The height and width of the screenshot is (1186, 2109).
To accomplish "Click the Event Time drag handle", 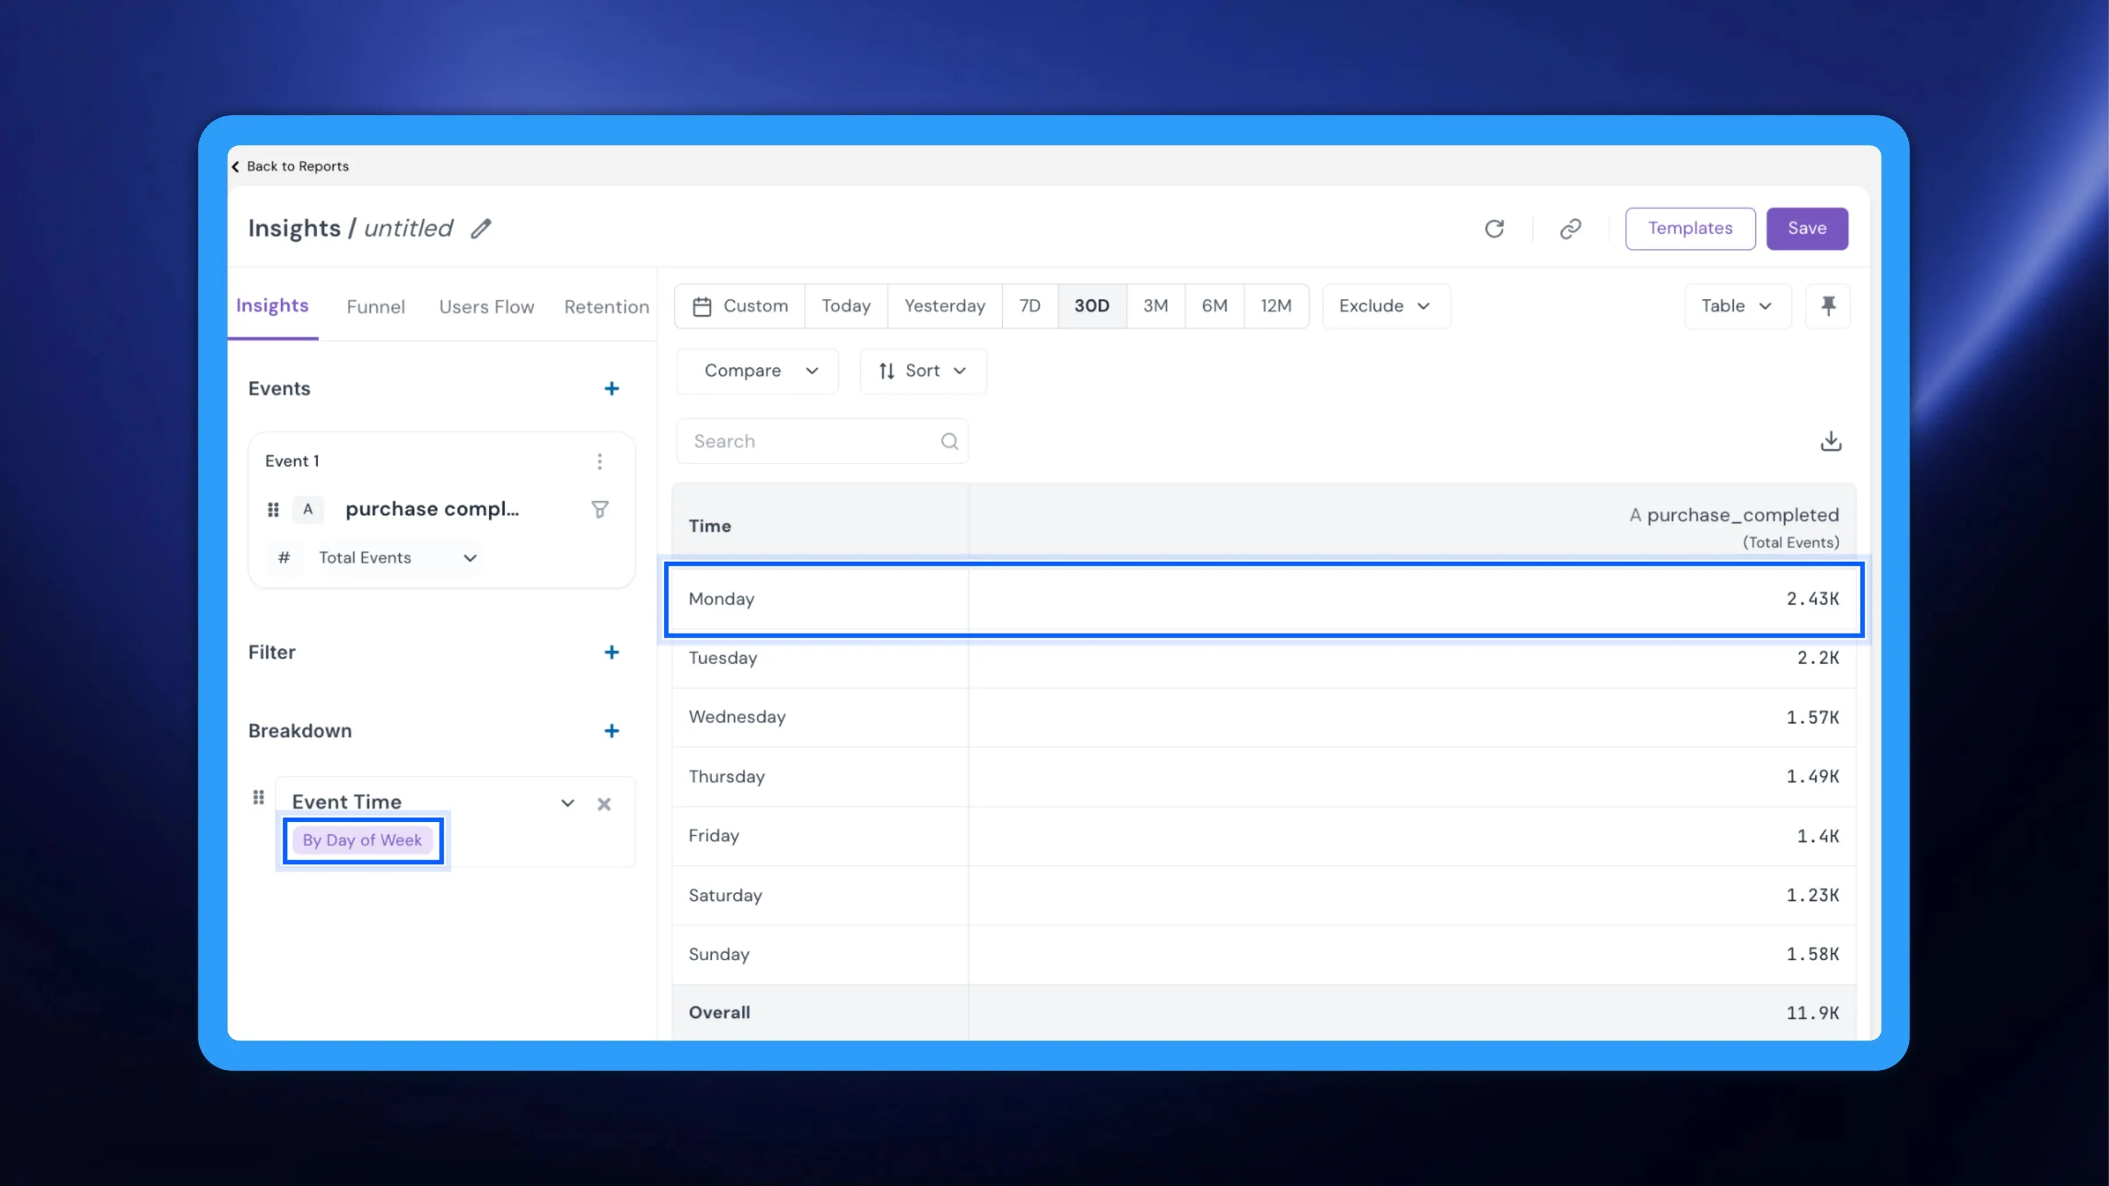I will coord(259,797).
